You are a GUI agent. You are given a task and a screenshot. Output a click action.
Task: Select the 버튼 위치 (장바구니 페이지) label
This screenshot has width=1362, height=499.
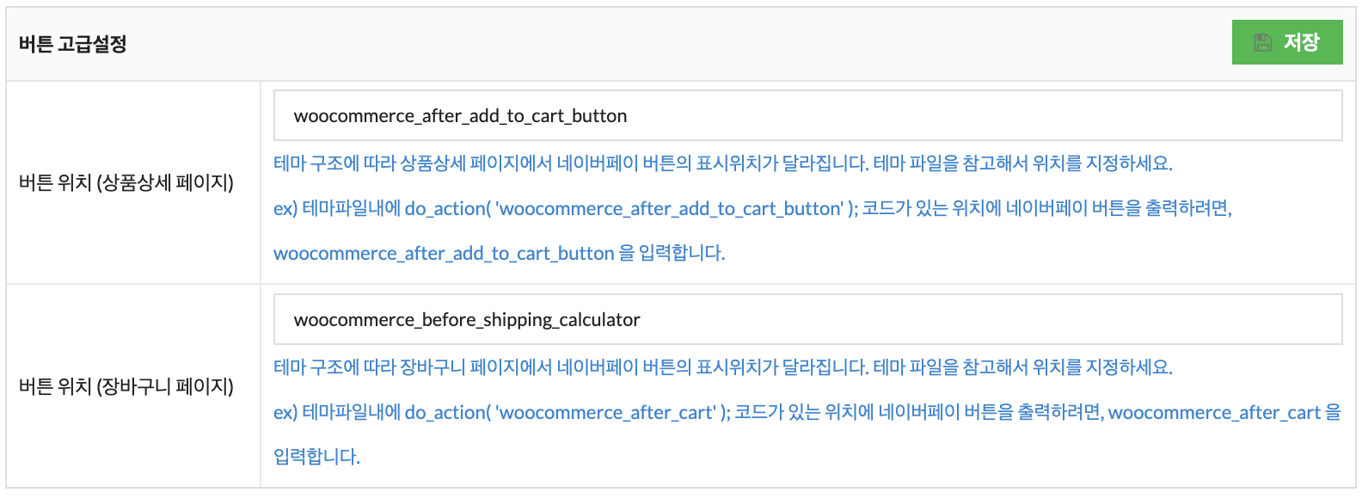pyautogui.click(x=126, y=386)
